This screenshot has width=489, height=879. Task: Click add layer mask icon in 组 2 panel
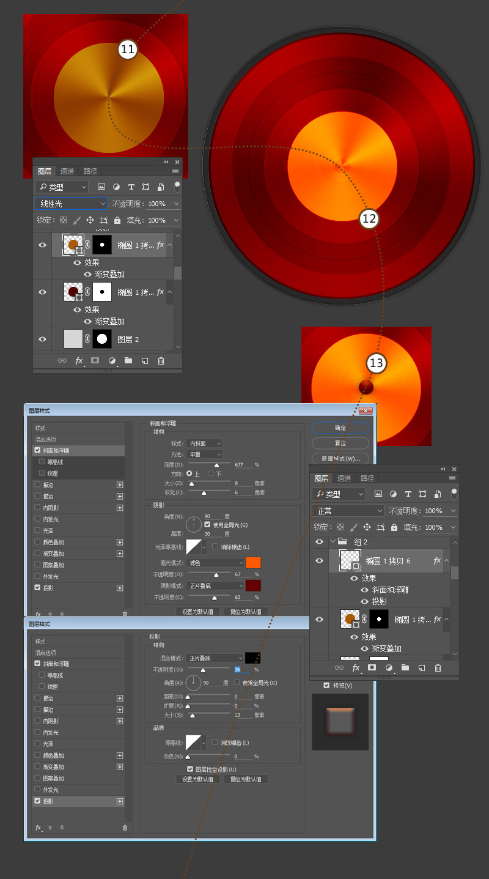tap(372, 668)
